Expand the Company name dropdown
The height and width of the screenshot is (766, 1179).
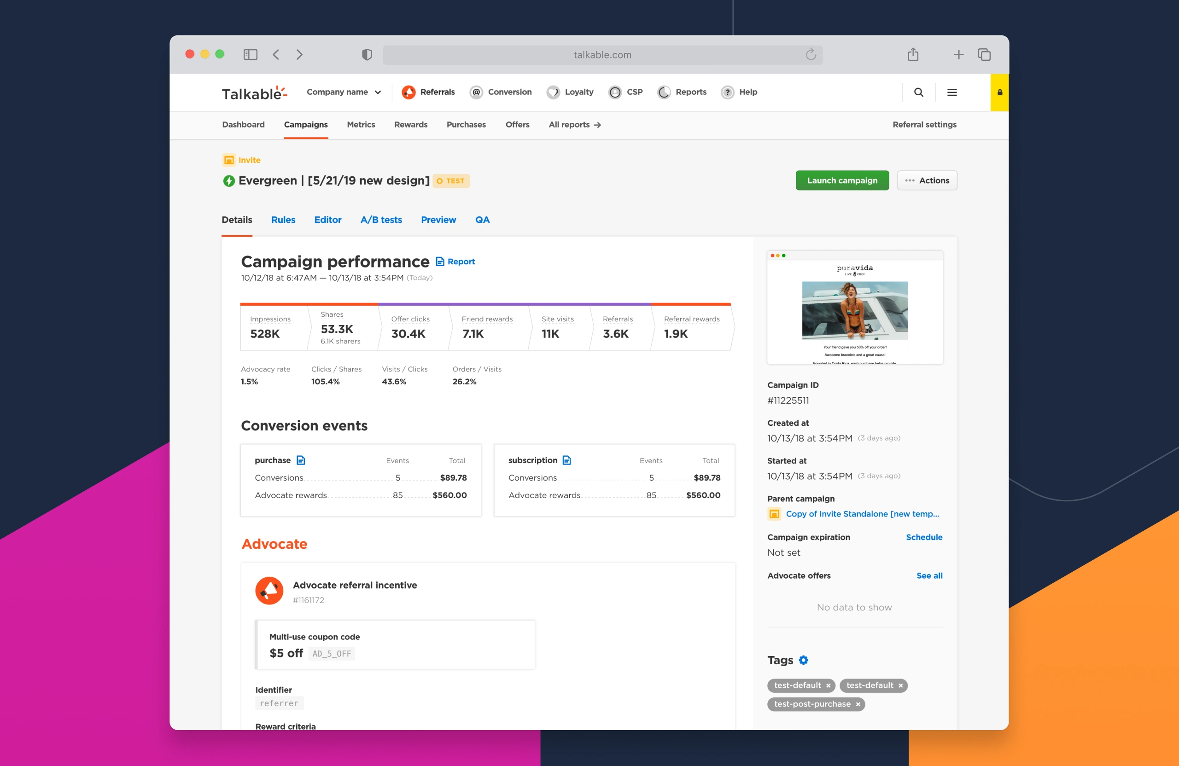344,92
